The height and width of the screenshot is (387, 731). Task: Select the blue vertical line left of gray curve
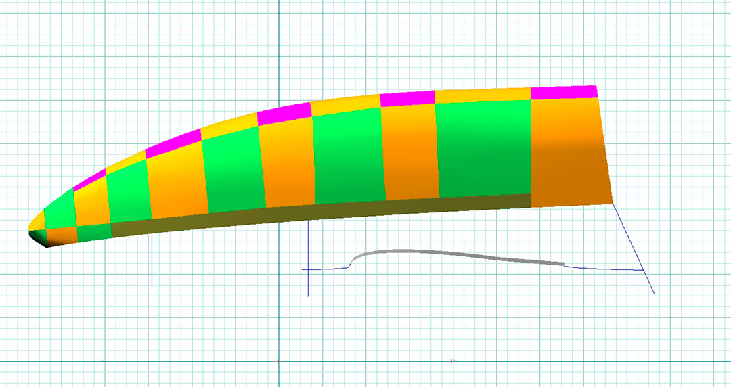pyautogui.click(x=308, y=258)
